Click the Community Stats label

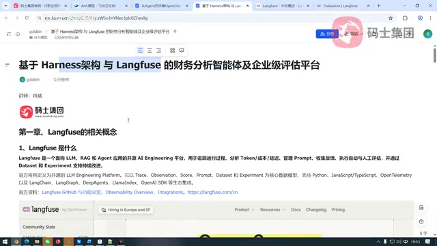[x=39, y=227]
